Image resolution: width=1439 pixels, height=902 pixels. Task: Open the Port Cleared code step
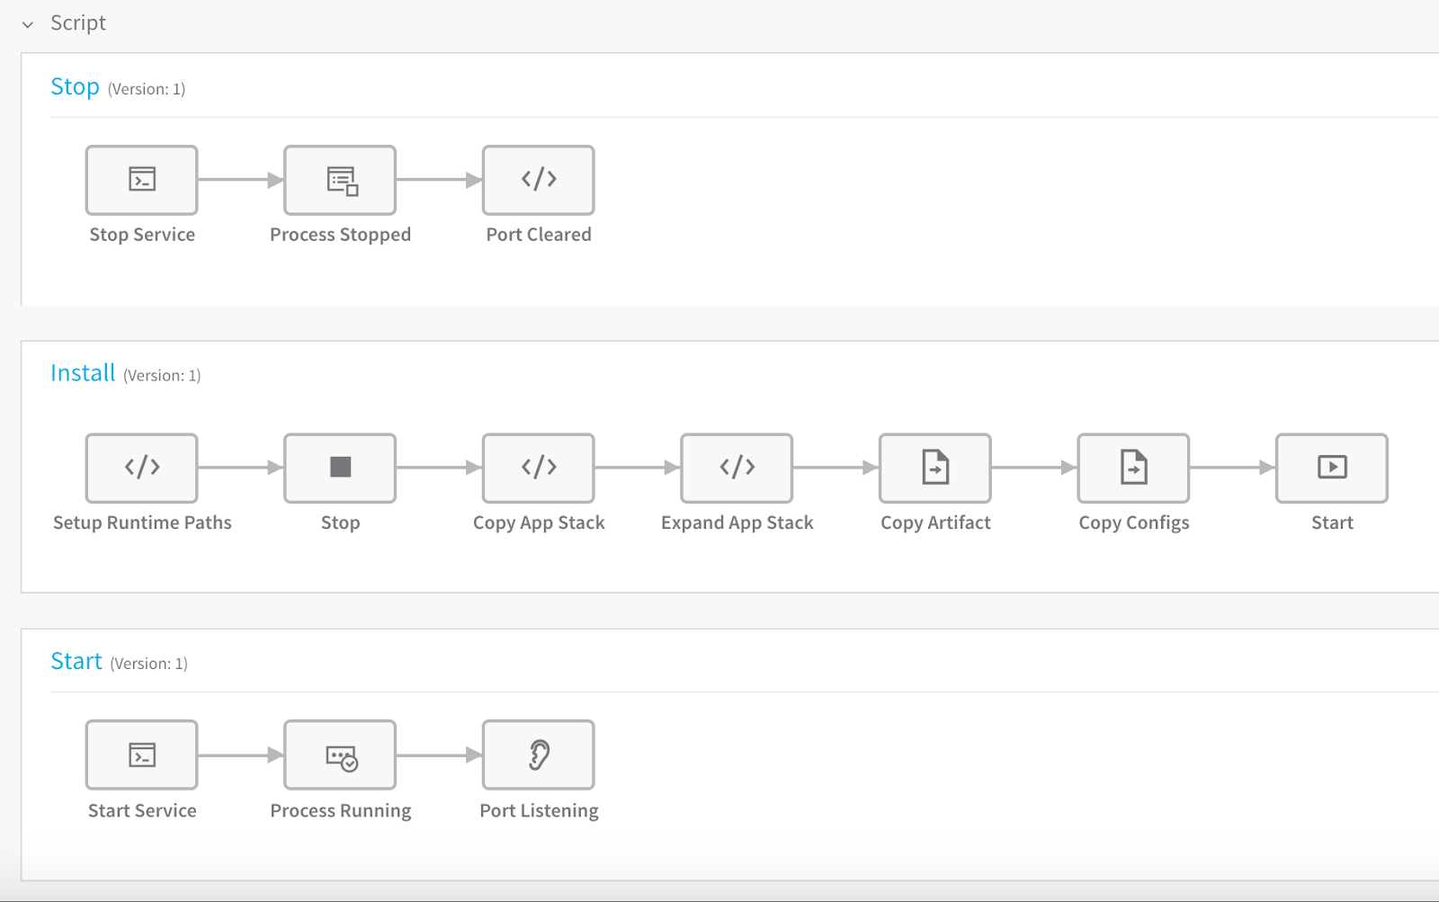coord(539,180)
